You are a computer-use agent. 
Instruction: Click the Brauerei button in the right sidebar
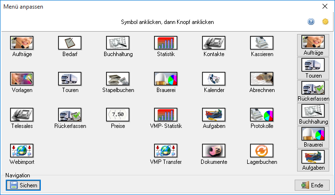pos(313,137)
